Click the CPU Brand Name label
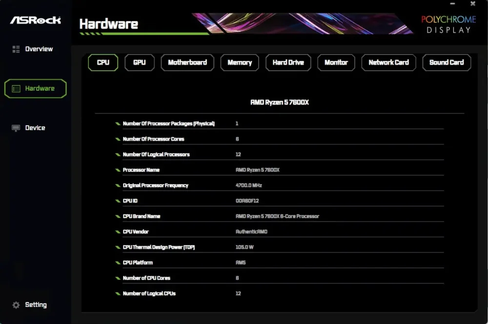This screenshot has height=324, width=488. tap(142, 216)
